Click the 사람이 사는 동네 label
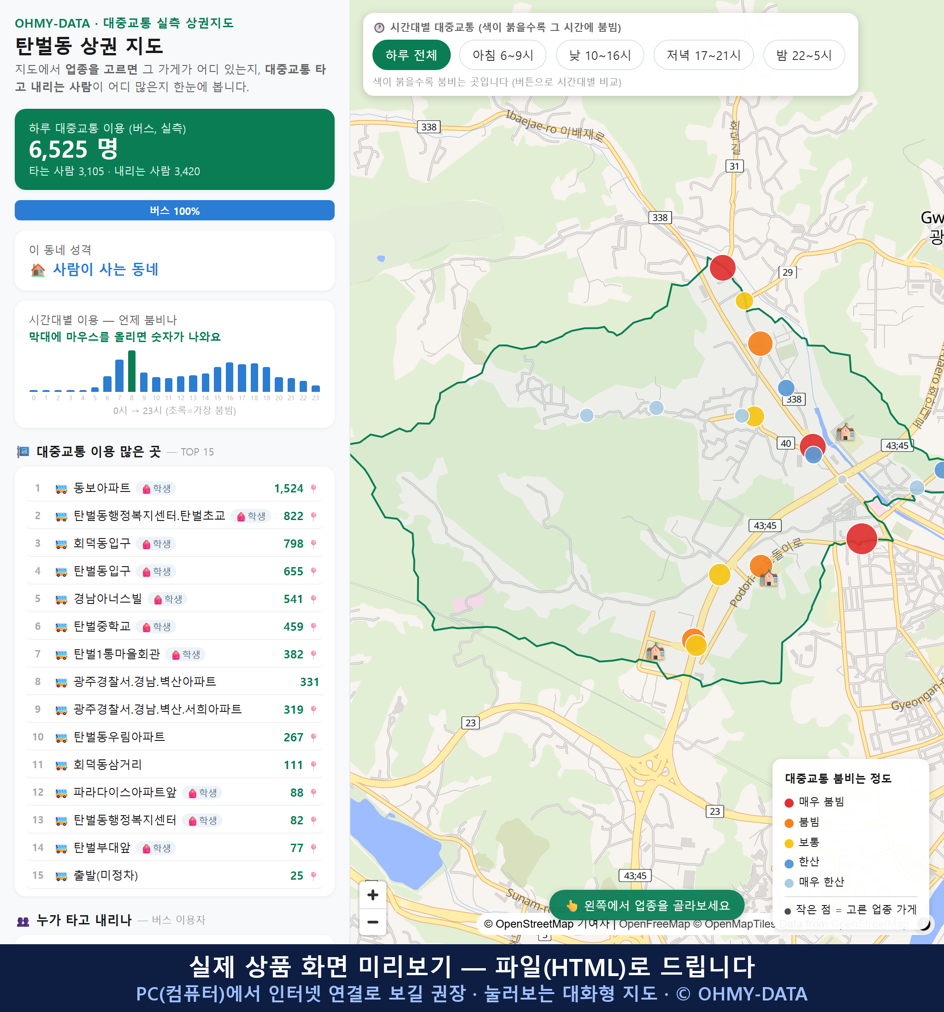Image resolution: width=944 pixels, height=1012 pixels. (106, 269)
